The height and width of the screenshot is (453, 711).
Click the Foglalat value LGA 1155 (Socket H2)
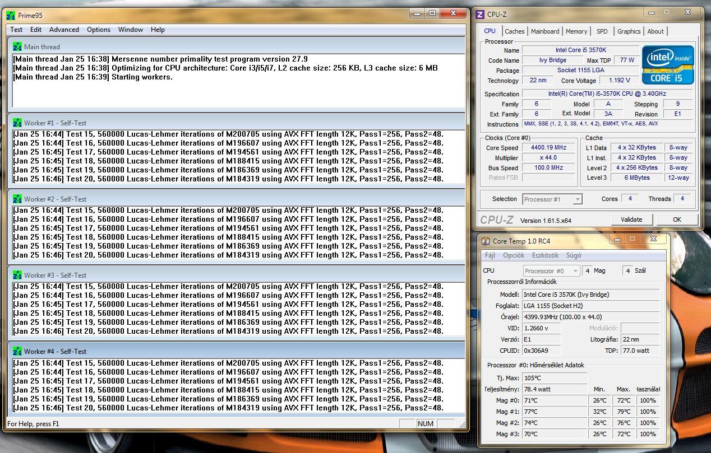(592, 306)
